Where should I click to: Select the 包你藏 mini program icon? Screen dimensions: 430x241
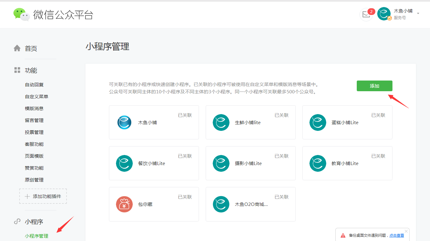(124, 204)
